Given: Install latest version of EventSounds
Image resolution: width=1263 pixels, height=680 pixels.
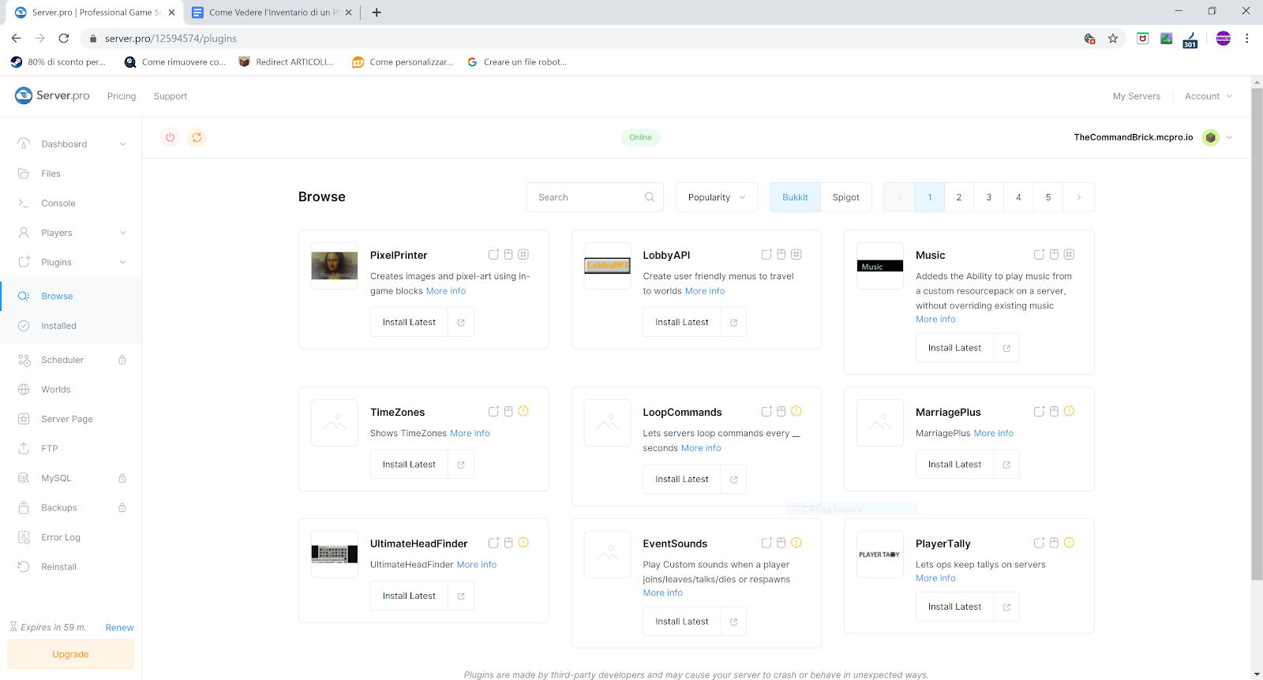Looking at the screenshot, I should point(682,622).
